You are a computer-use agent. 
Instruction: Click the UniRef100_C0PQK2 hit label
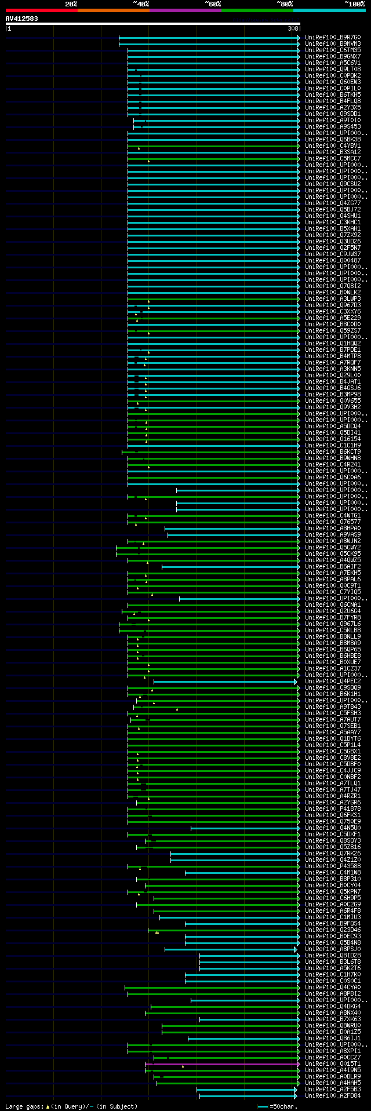click(333, 75)
